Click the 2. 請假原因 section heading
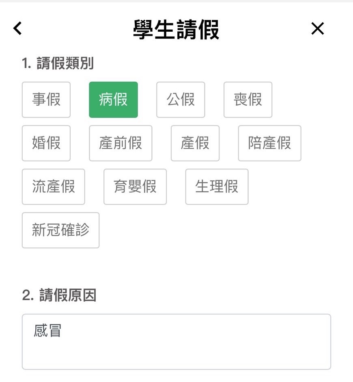Viewport: 353px width, 382px height. click(x=59, y=295)
